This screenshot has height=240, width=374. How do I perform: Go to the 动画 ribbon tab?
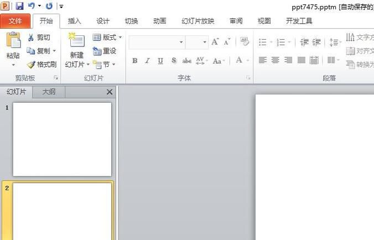click(160, 21)
